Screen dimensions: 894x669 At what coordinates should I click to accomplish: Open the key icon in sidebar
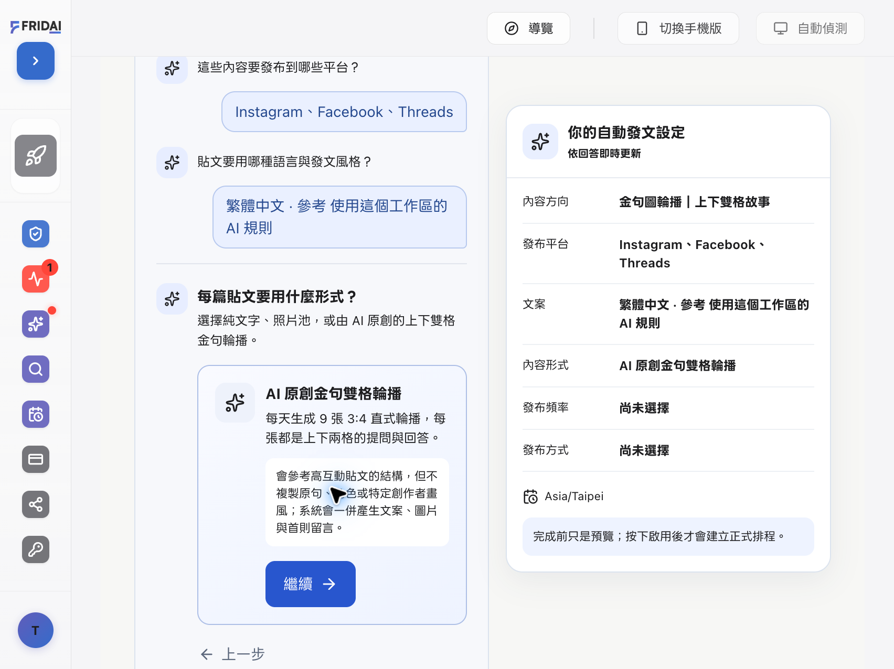tap(36, 549)
